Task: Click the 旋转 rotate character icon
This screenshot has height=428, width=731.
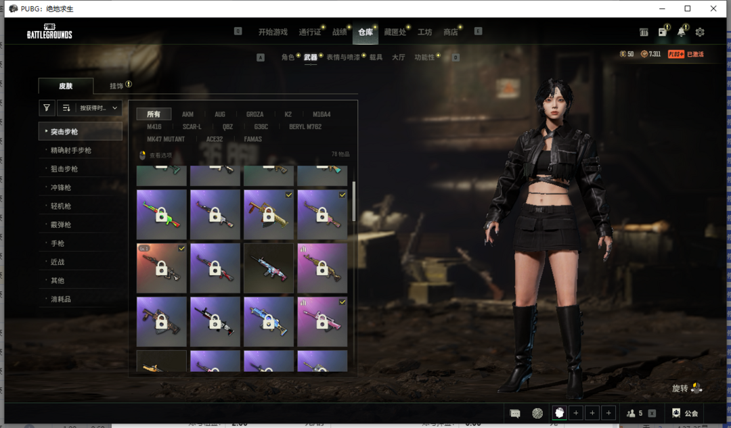Action: 696,388
